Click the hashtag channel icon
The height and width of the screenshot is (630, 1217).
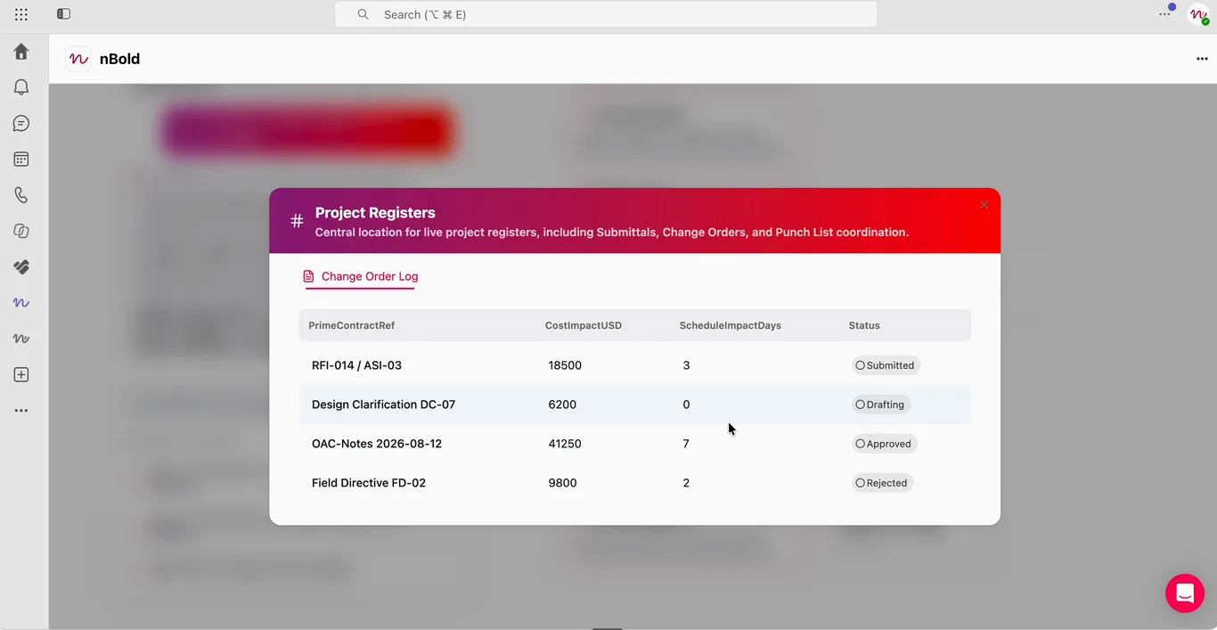(x=297, y=221)
